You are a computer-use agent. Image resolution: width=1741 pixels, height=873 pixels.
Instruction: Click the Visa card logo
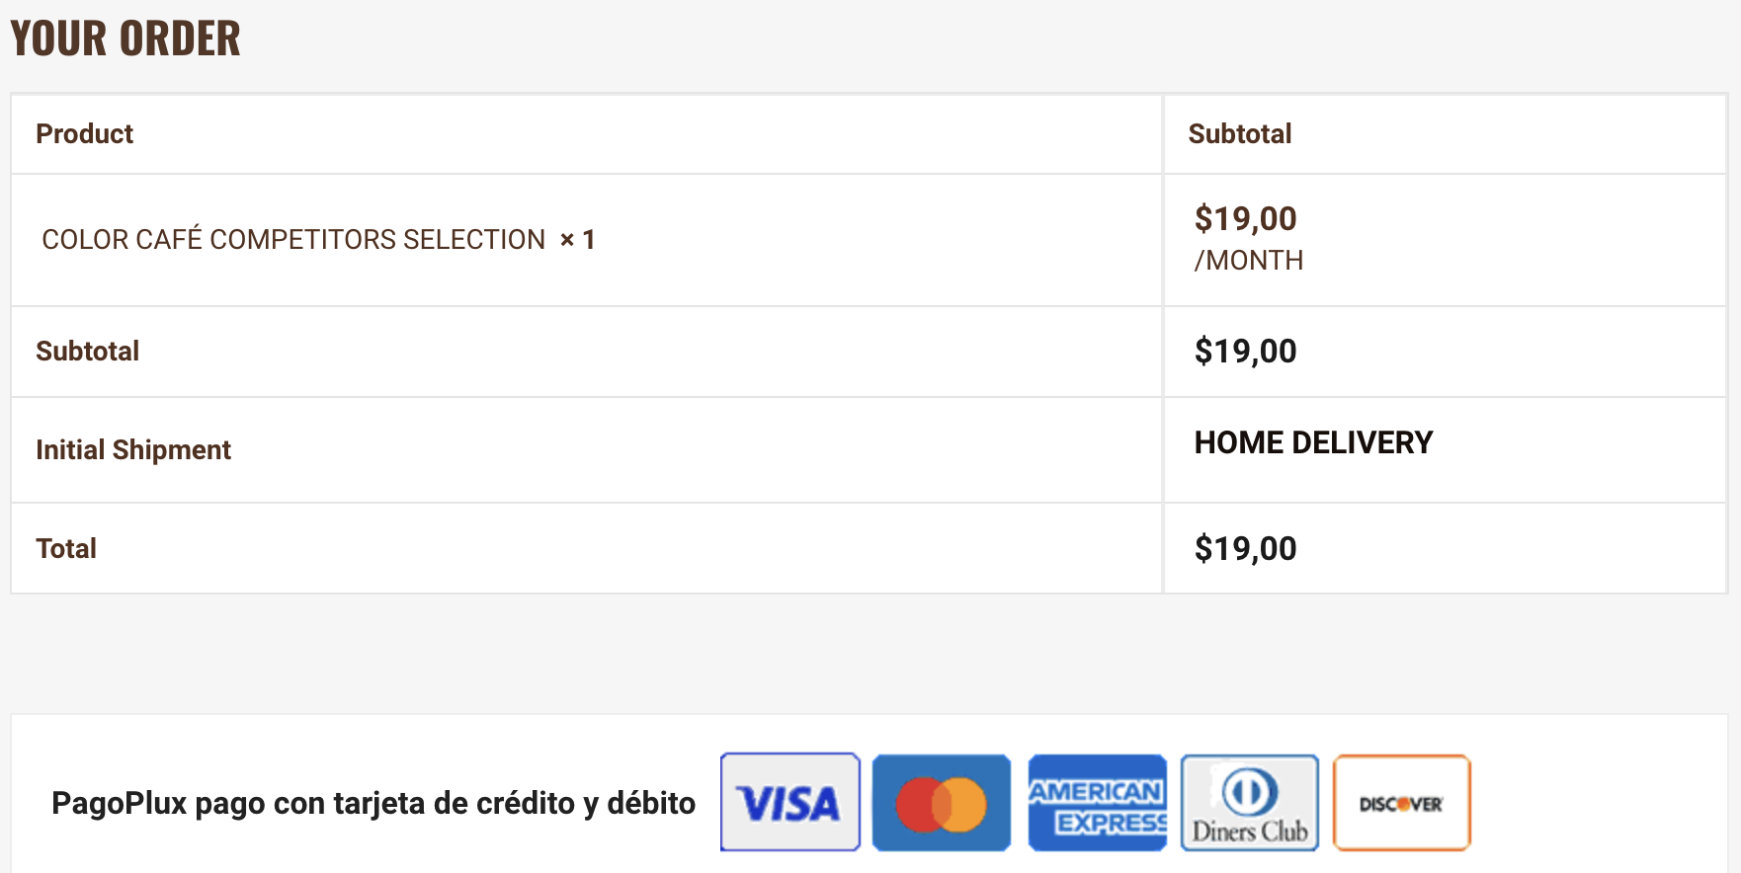(789, 802)
